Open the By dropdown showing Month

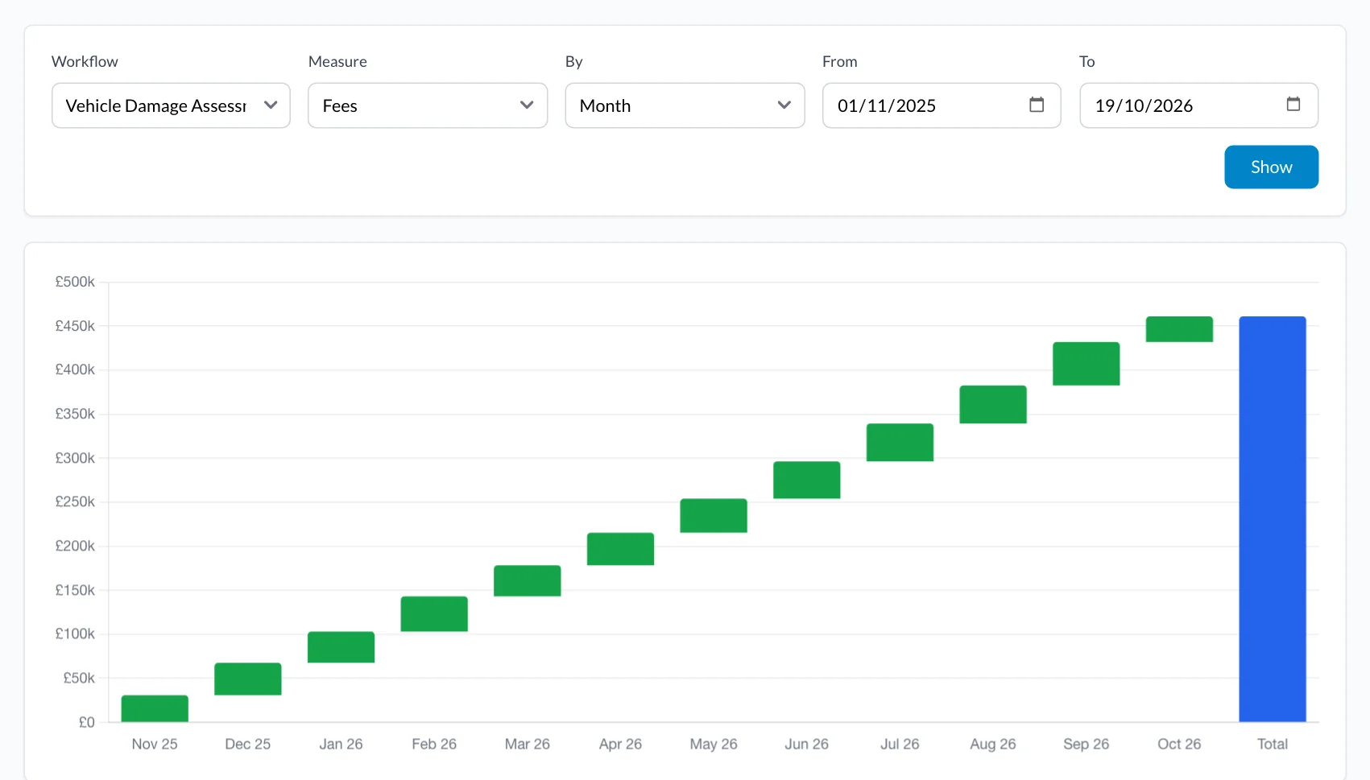pos(685,105)
